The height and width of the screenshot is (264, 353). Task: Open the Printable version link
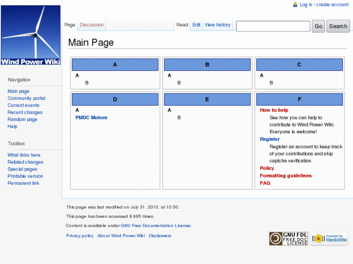tap(25, 176)
